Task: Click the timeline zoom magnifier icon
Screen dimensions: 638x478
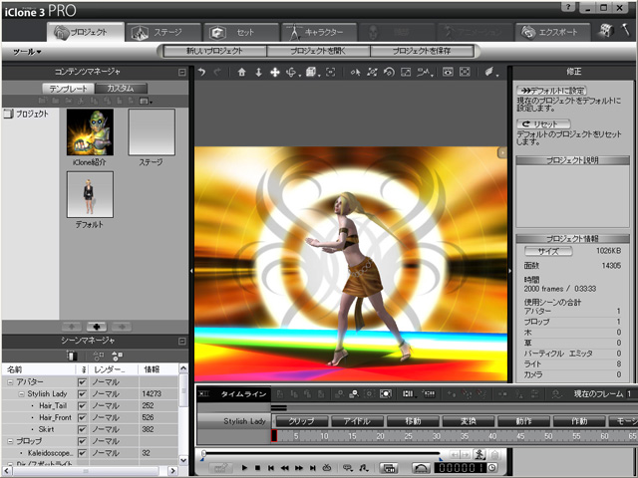Action: pos(354,394)
